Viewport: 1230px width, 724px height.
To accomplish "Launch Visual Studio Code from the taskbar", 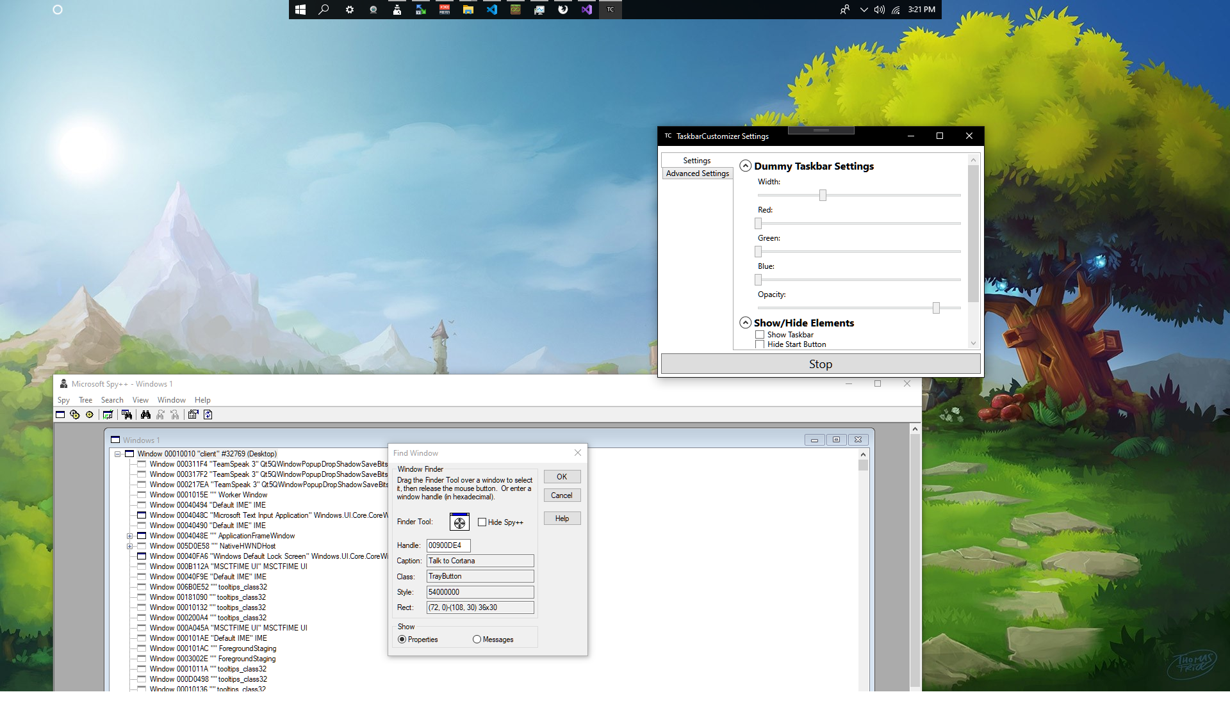I will [492, 10].
